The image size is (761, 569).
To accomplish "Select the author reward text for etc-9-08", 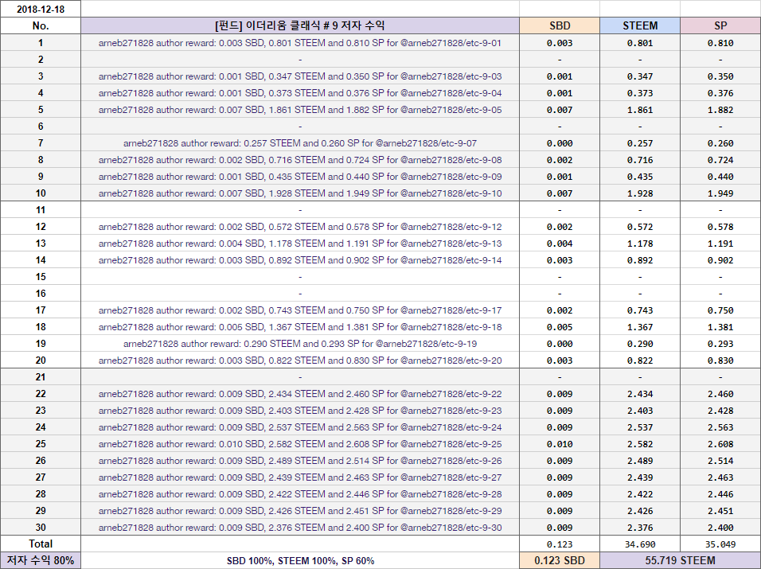I will [x=300, y=160].
